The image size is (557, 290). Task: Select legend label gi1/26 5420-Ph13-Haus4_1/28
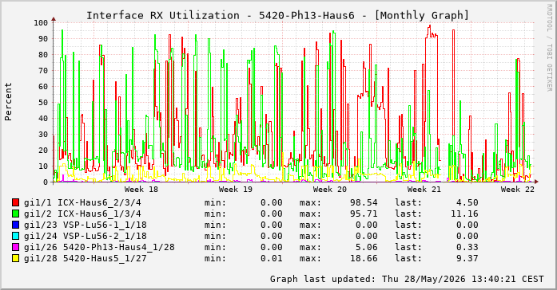click(x=99, y=247)
